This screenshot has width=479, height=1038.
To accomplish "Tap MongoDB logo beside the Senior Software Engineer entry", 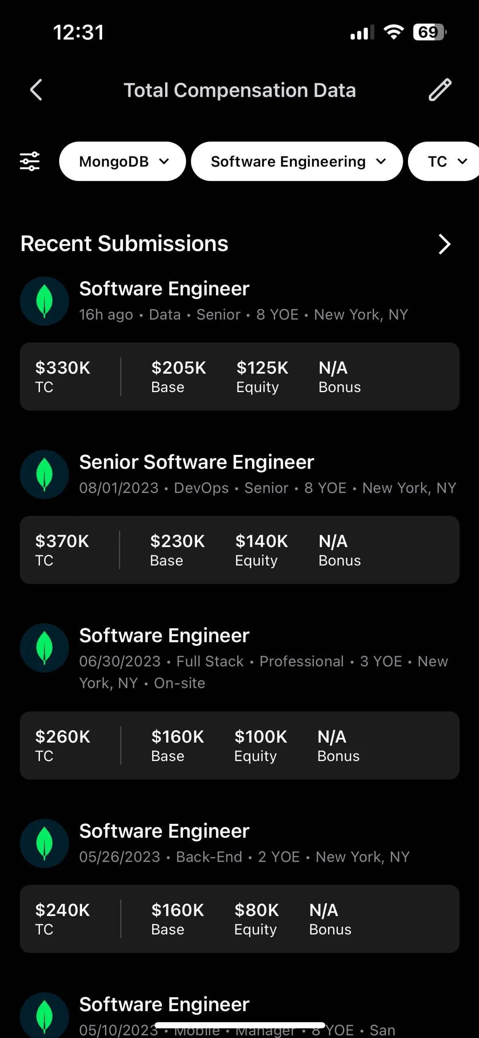I will coord(44,474).
